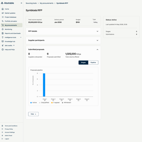Click the external link arrow beside Sell credits
Viewport: 142px width, 142px height.
14,45
